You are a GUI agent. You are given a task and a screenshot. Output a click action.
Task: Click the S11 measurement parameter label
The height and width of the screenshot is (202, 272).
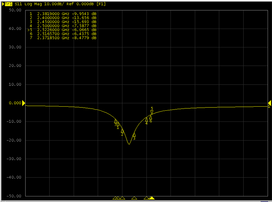(x=18, y=4)
